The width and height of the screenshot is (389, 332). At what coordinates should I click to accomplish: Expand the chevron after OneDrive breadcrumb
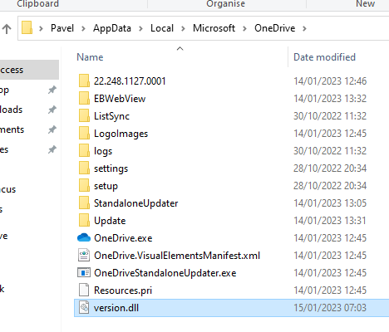click(304, 28)
